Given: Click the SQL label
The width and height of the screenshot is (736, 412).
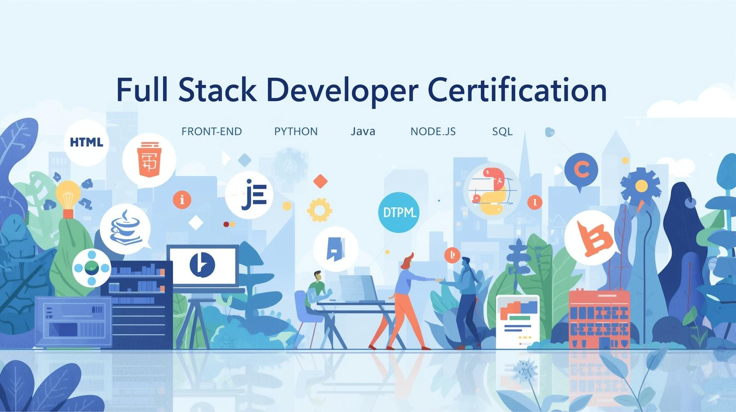Looking at the screenshot, I should (502, 132).
